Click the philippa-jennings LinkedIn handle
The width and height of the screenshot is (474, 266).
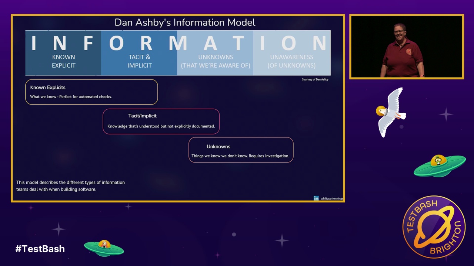pyautogui.click(x=332, y=199)
